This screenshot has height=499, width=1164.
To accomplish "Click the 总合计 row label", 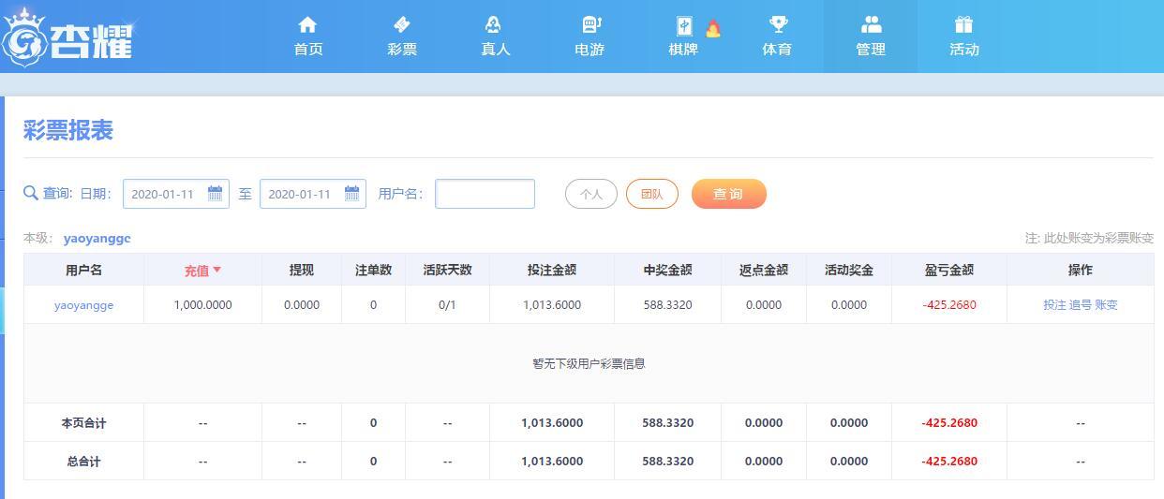I will (83, 462).
